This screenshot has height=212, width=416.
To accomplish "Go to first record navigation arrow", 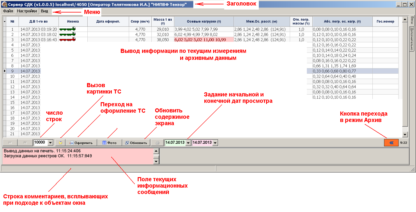I will (10, 143).
